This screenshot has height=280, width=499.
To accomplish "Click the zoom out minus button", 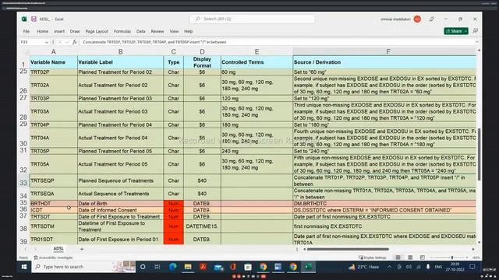I will point(431,257).
